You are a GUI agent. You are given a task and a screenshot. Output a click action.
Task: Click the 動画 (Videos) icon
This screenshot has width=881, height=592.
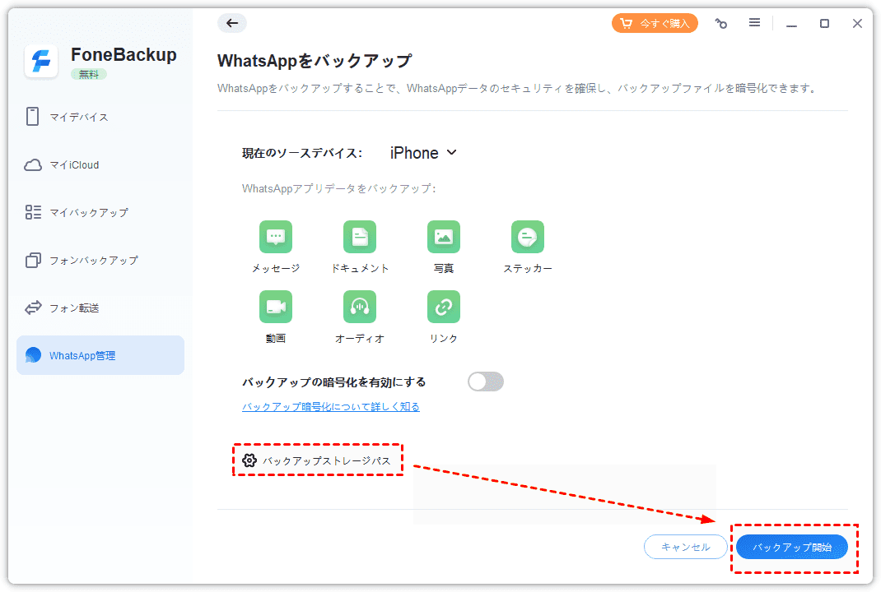(275, 307)
